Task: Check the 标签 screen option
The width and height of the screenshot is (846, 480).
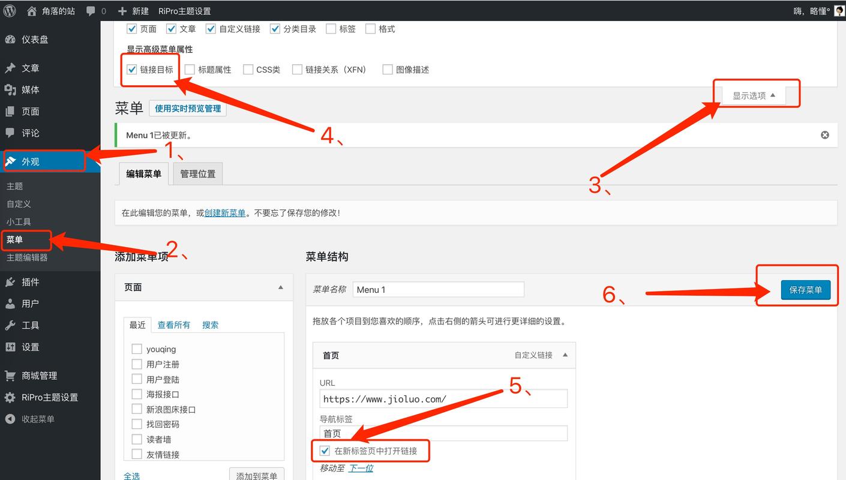Action: click(x=331, y=29)
